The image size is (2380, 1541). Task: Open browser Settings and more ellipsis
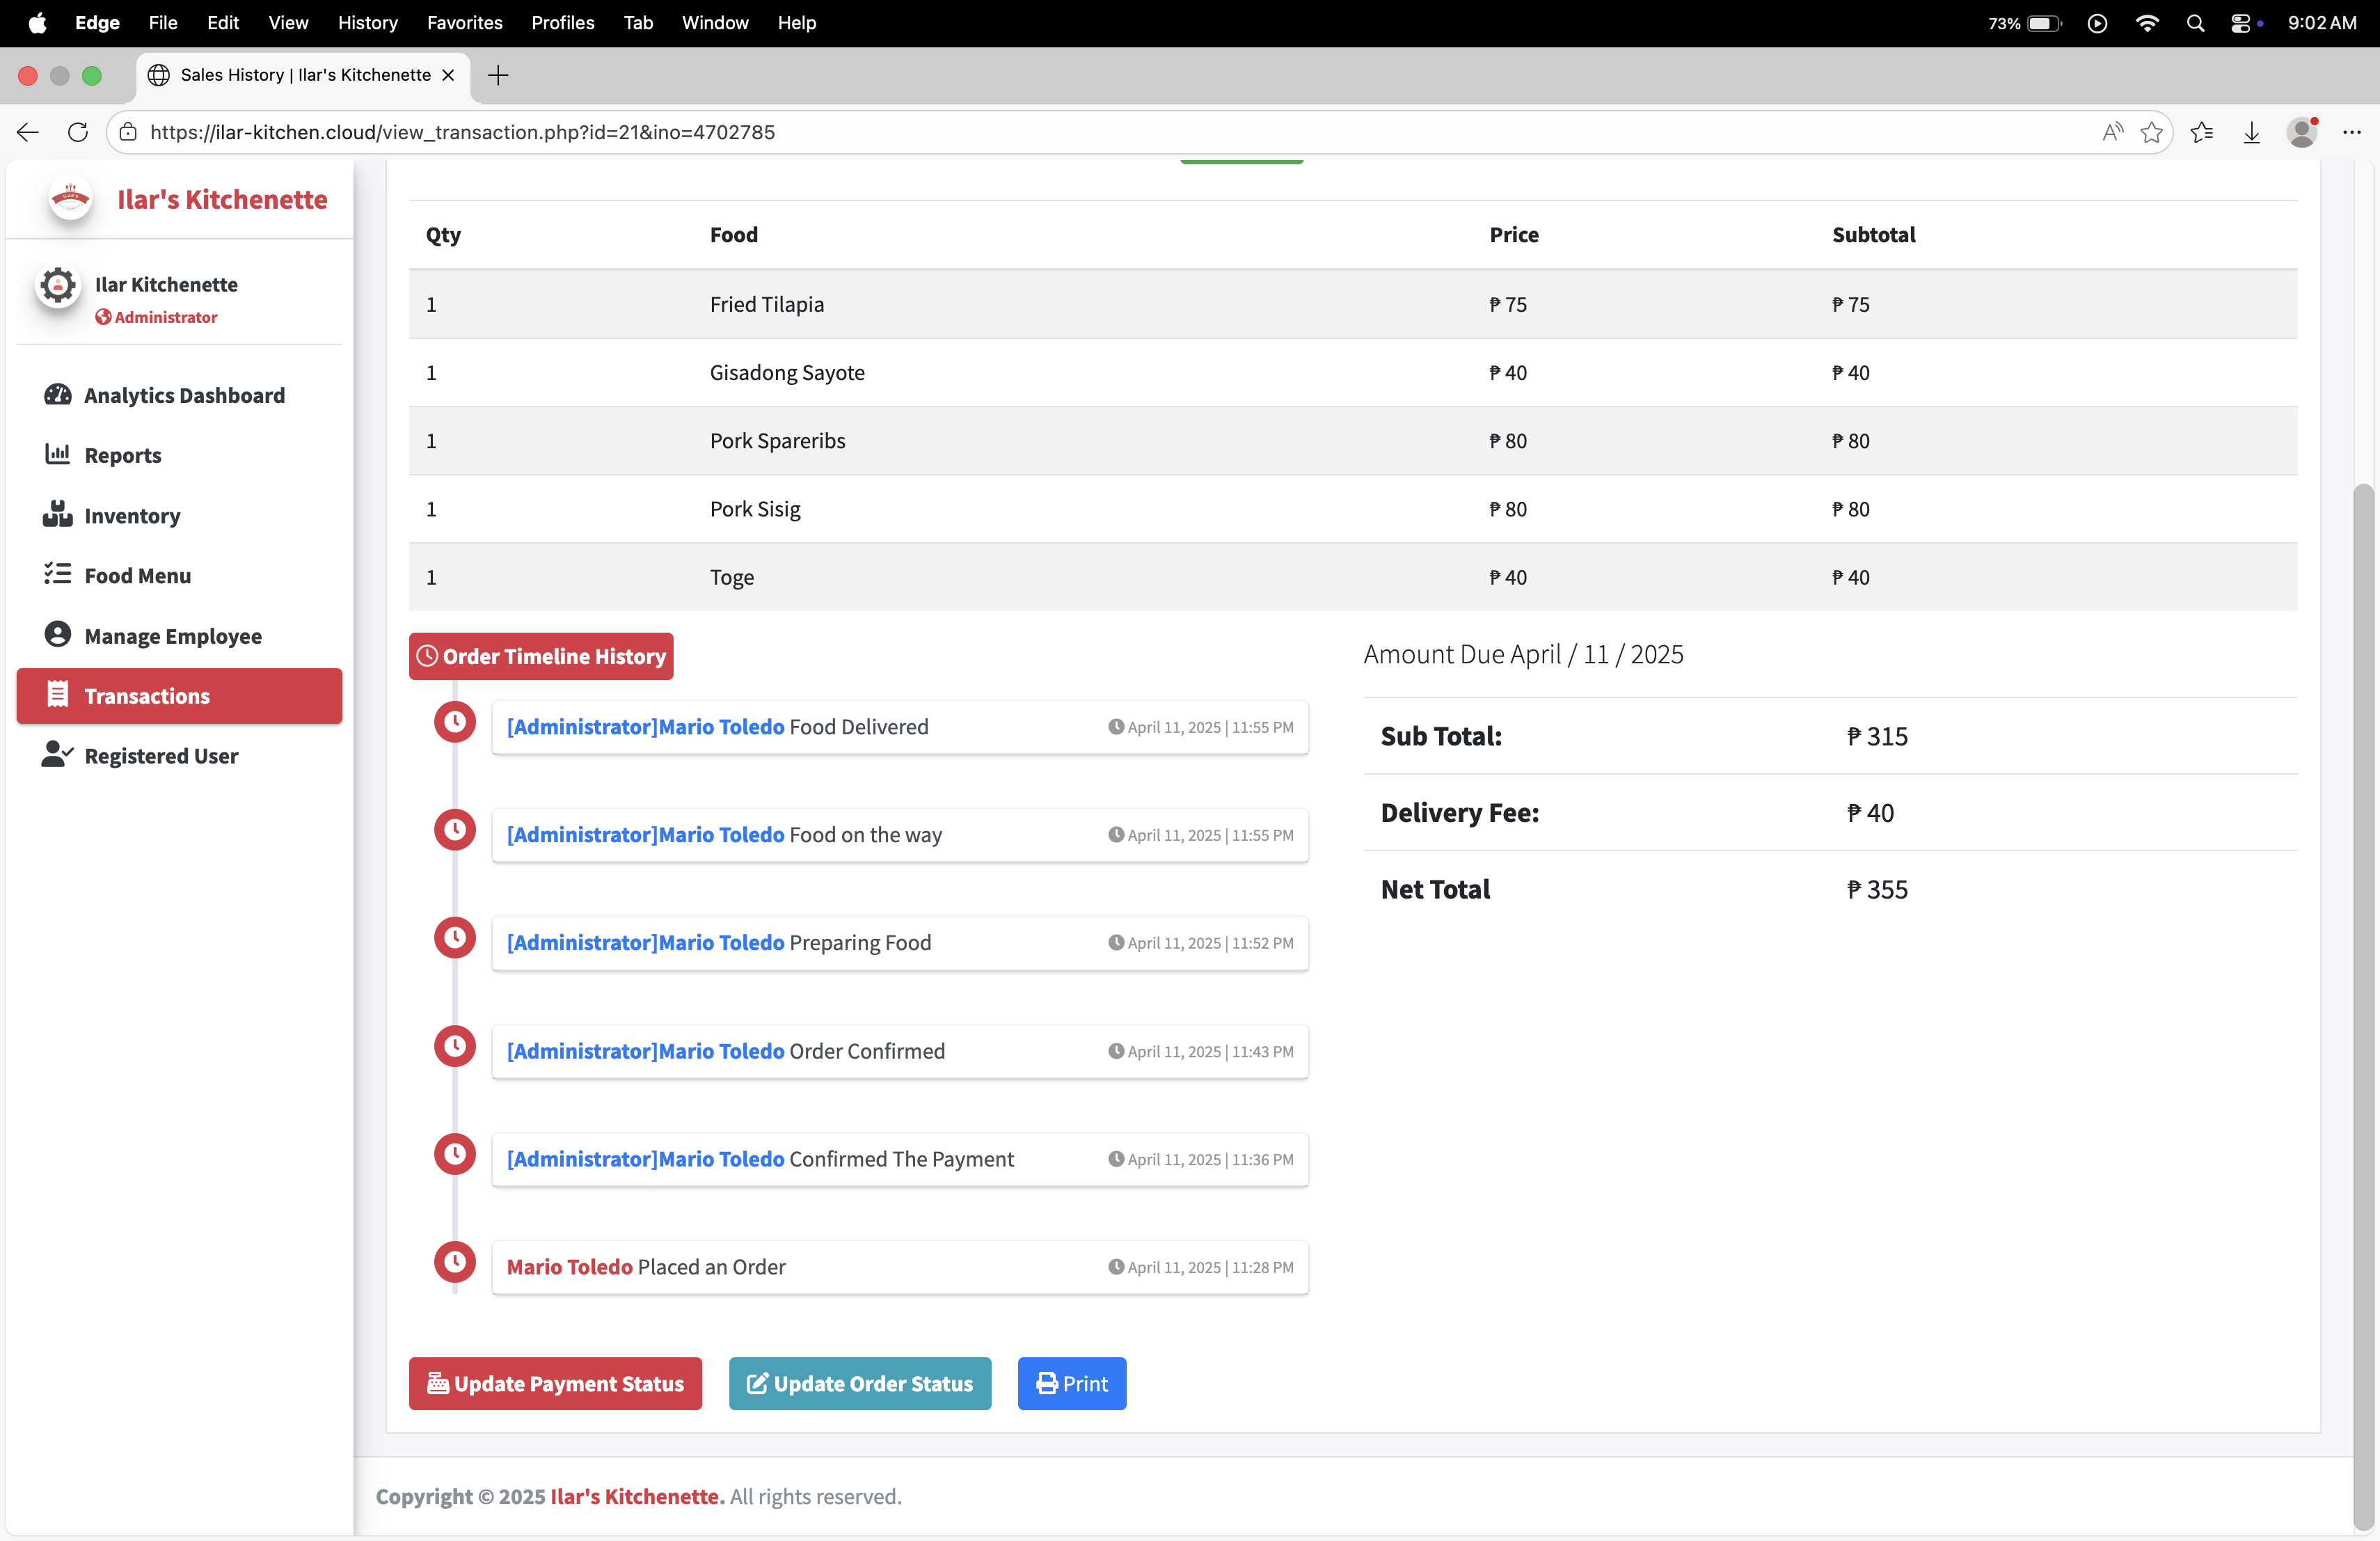(2351, 132)
